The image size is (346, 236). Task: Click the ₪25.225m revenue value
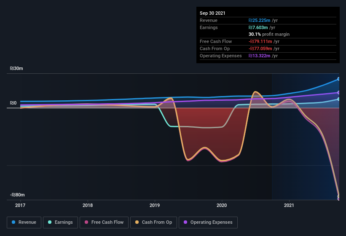[x=259, y=20]
